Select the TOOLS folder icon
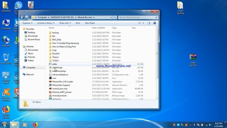 click(x=50, y=60)
